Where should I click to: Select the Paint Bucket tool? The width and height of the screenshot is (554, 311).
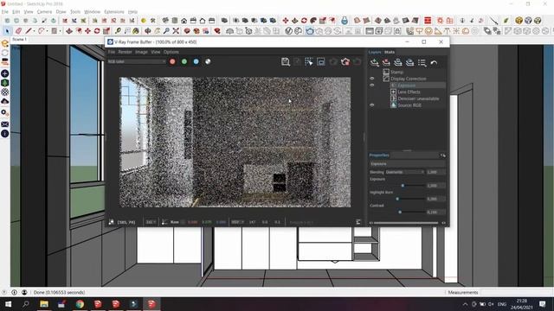pyautogui.click(x=136, y=31)
